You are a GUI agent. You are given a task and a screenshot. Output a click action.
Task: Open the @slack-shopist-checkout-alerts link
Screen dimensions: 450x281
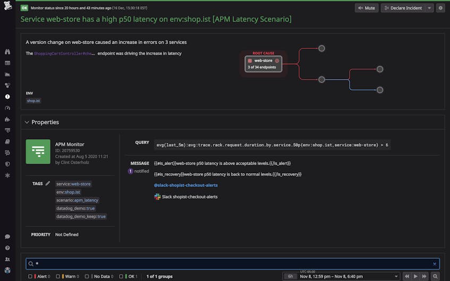185,185
